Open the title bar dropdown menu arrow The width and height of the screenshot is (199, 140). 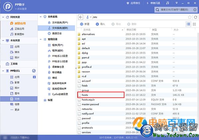[176, 3]
